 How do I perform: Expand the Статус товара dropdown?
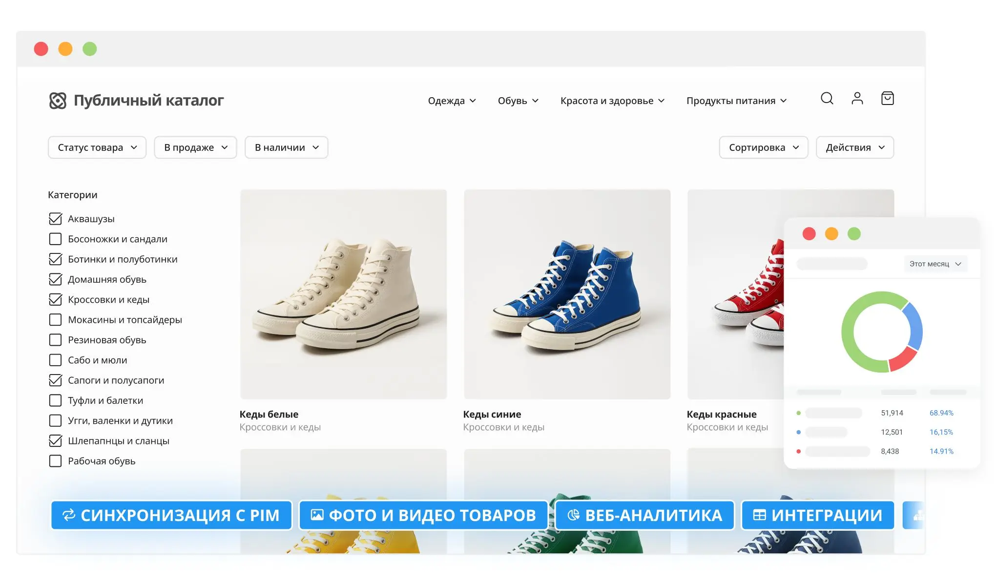(x=97, y=147)
